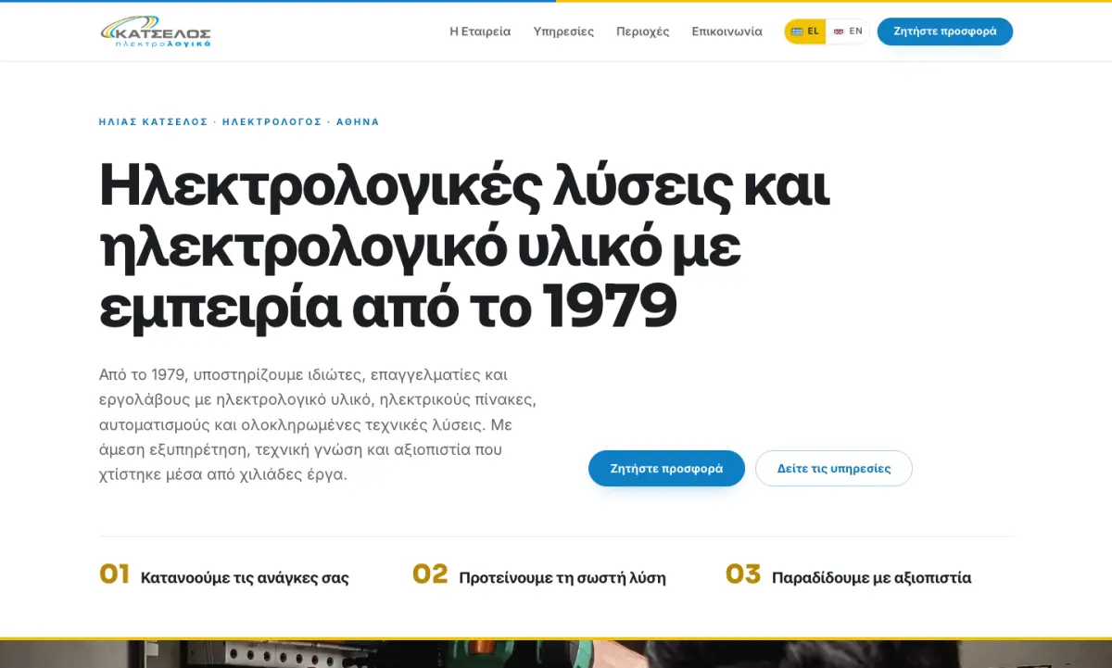Click step 03 Παραδίδουμε με αξιοπιστία

pos(849,575)
